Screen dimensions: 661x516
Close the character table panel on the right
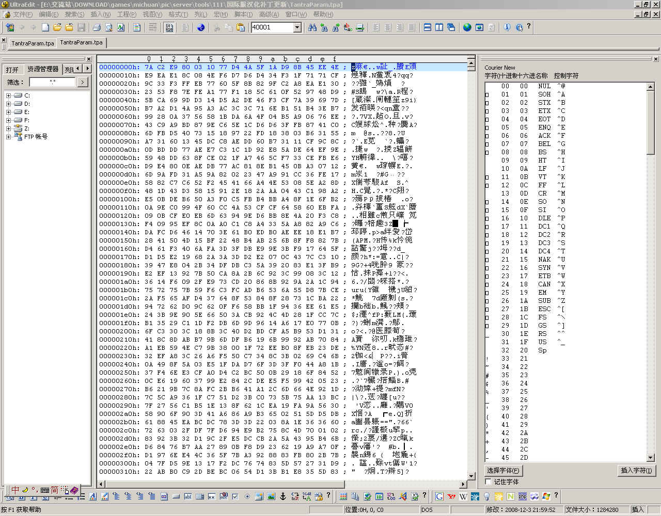[656, 59]
